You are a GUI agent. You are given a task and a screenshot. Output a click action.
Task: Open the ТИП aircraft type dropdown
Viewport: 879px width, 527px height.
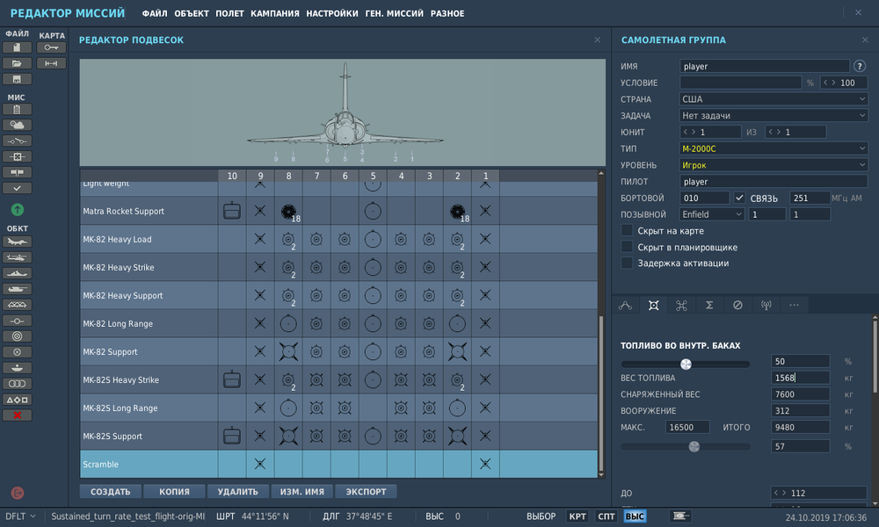(774, 148)
